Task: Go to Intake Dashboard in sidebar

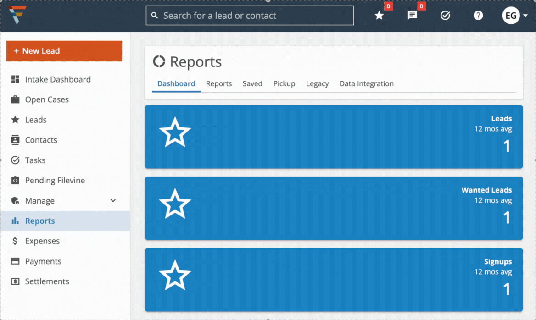Action: pyautogui.click(x=57, y=79)
